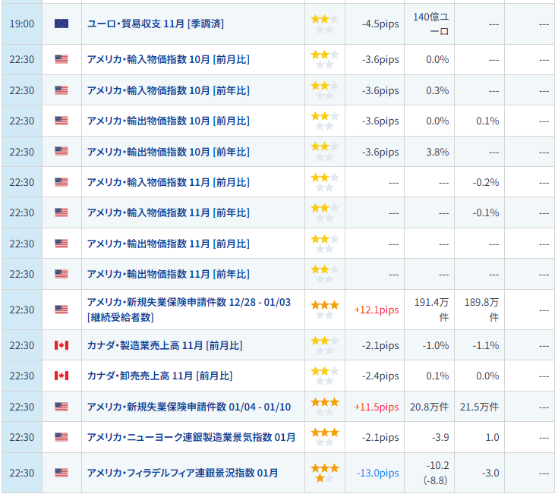
Task: Open アメリカ・輸入物価指数 10月 [前月比]
Action: [x=168, y=59]
